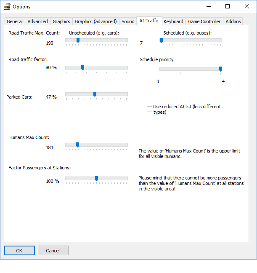Confirm settings with the OK button
Viewport: 257px width, 273px height.
pyautogui.click(x=19, y=251)
